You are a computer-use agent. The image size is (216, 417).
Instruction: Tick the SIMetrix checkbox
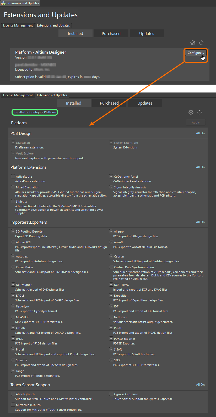point(13,201)
